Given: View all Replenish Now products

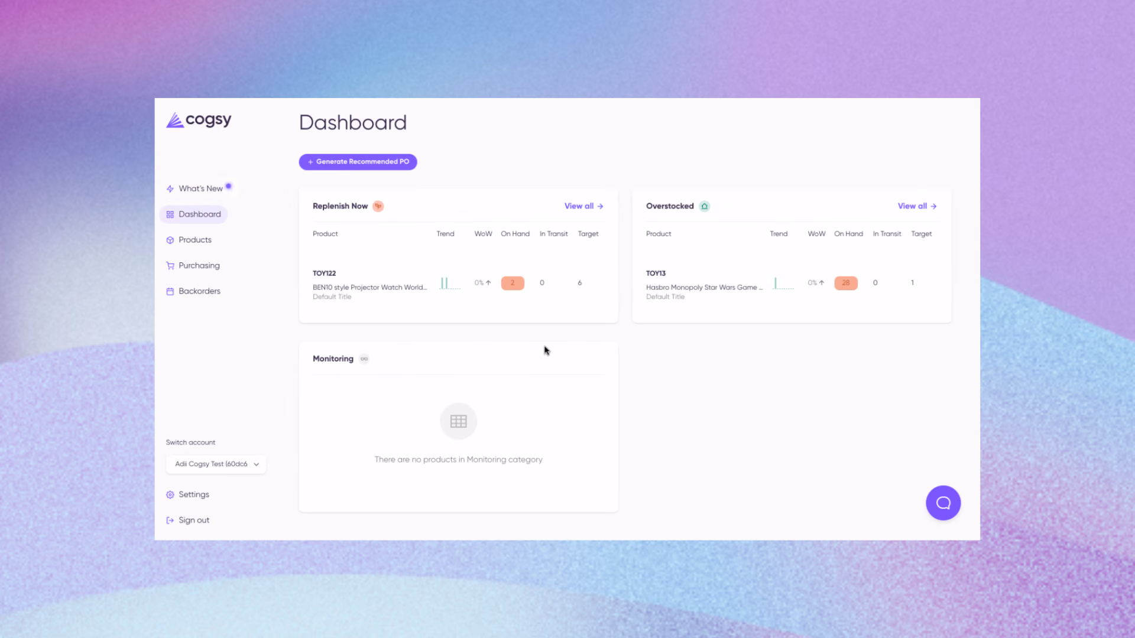Looking at the screenshot, I should coord(583,206).
